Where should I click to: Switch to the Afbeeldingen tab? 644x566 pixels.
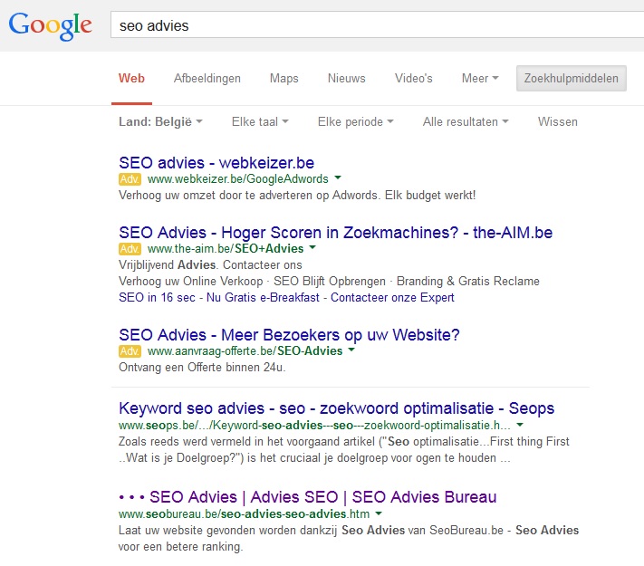[x=207, y=78]
